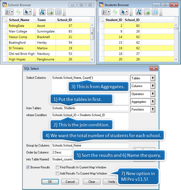Choose the select arrow tool in Schools Browser
This screenshot has width=181, height=190.
coord(27,12)
